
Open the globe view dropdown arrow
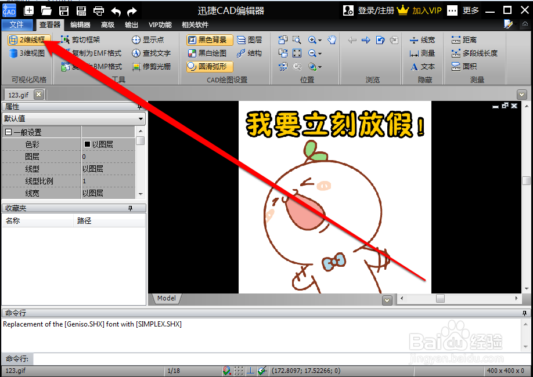(x=320, y=67)
